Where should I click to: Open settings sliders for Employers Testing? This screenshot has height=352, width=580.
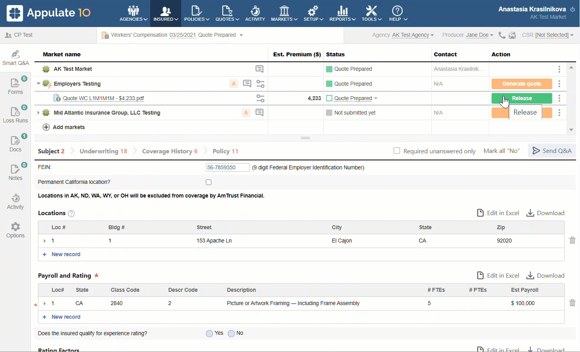(x=260, y=84)
